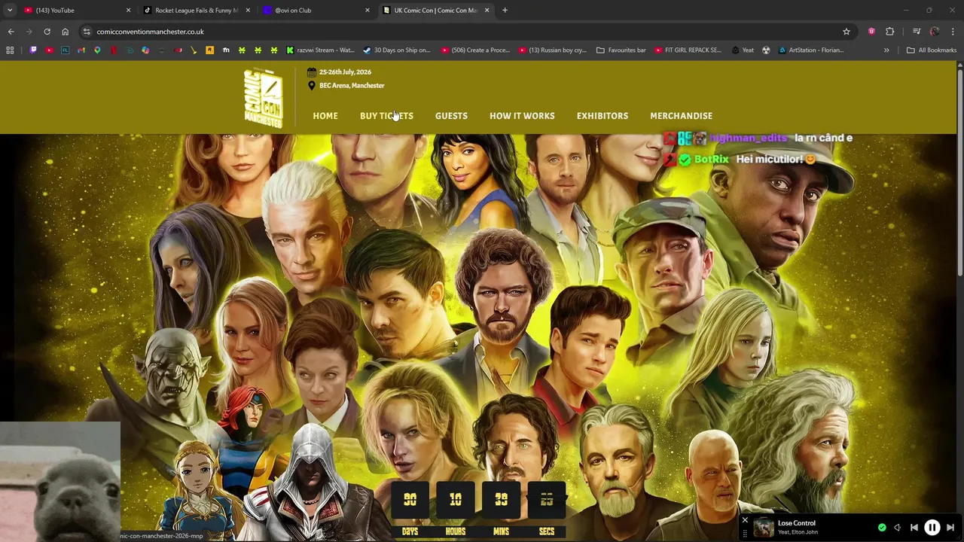
Task: Click the countdown HOURS counter box
Action: point(456,501)
